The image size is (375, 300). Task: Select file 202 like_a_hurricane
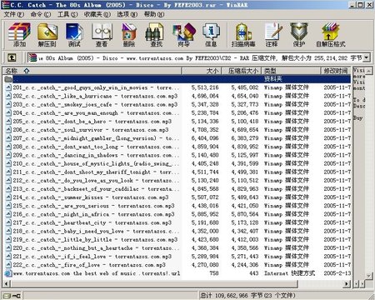click(x=95, y=96)
